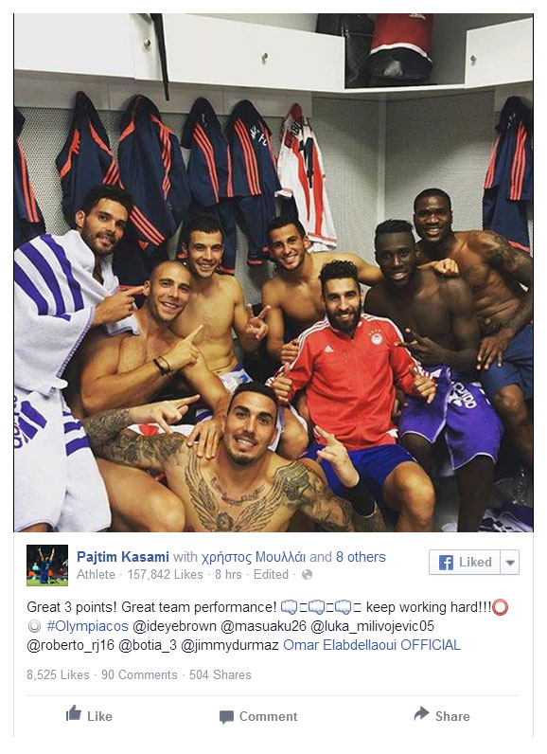Open Pajtim Kasami profile thumbnail

click(47, 565)
